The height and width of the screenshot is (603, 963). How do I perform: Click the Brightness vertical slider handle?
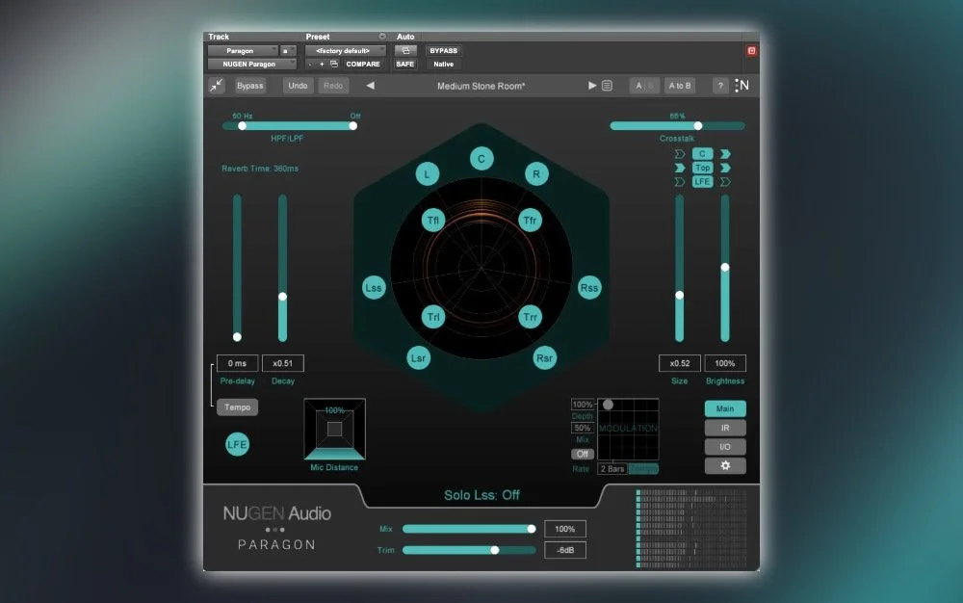725,267
